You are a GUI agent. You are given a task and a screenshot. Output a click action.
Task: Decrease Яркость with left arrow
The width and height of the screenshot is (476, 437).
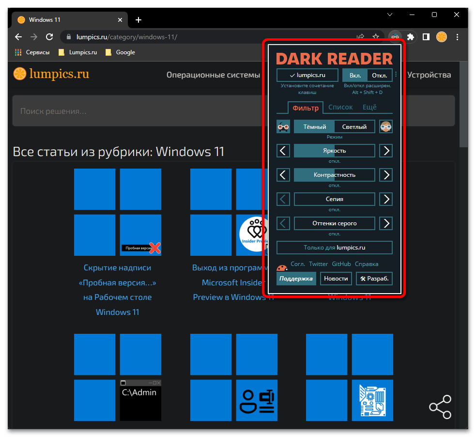[283, 151]
